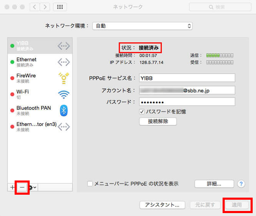Open the gear action menu below the list
Viewport: 256px width, 216px height.
pyautogui.click(x=33, y=187)
